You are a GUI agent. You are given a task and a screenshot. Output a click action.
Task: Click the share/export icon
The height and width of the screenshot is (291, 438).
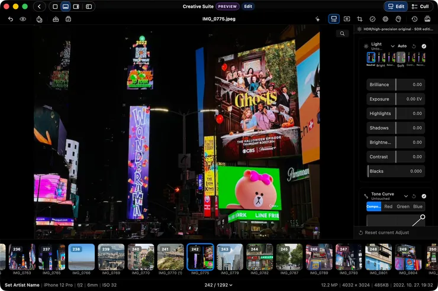[x=40, y=19]
